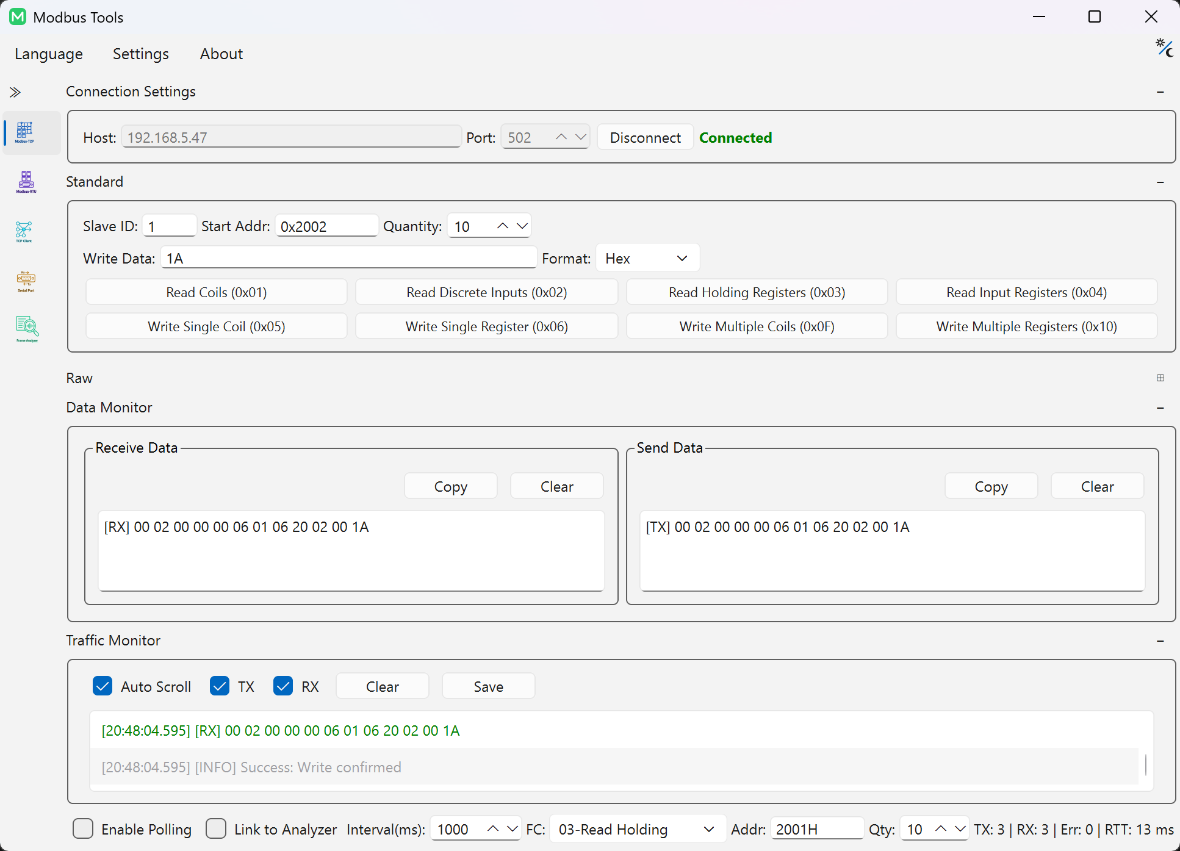Click the Traffic Monitor scrollbar
1180x851 pixels.
click(x=1145, y=765)
